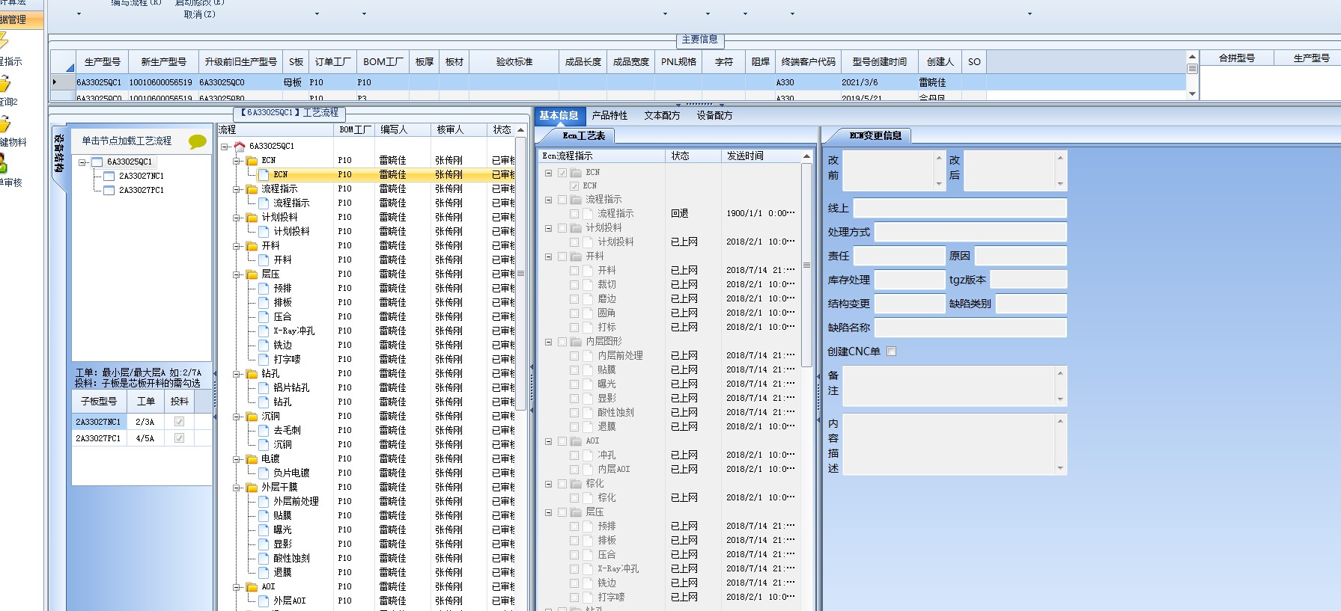Click the 程指示 lightning icon in sidebar
This screenshot has width=1341, height=611.
point(4,41)
